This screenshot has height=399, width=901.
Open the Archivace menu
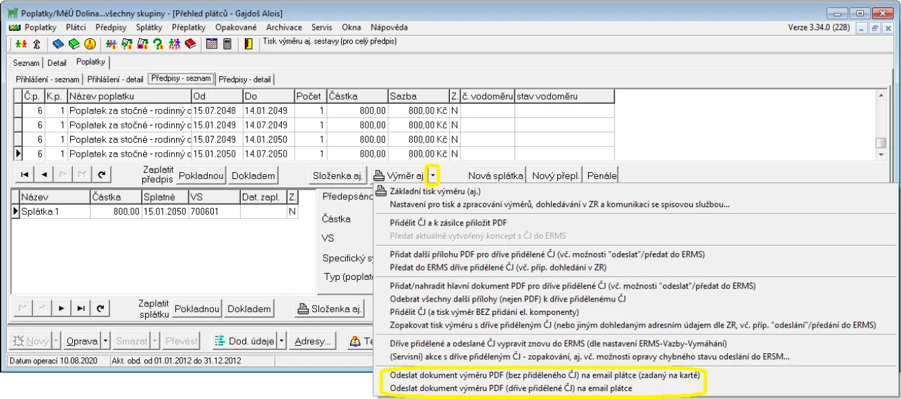pos(284,28)
